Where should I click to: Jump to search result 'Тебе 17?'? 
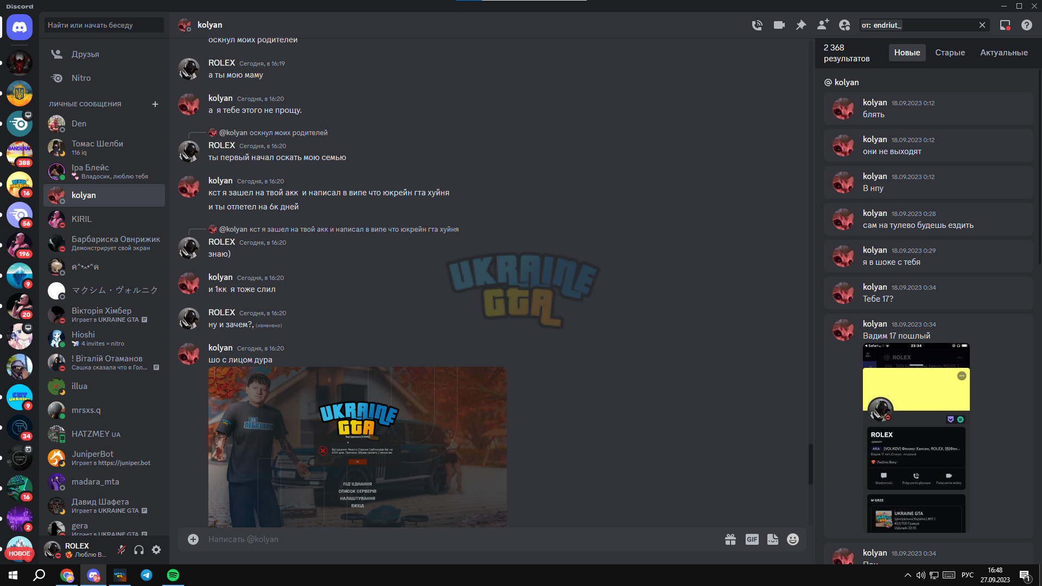[x=928, y=293]
